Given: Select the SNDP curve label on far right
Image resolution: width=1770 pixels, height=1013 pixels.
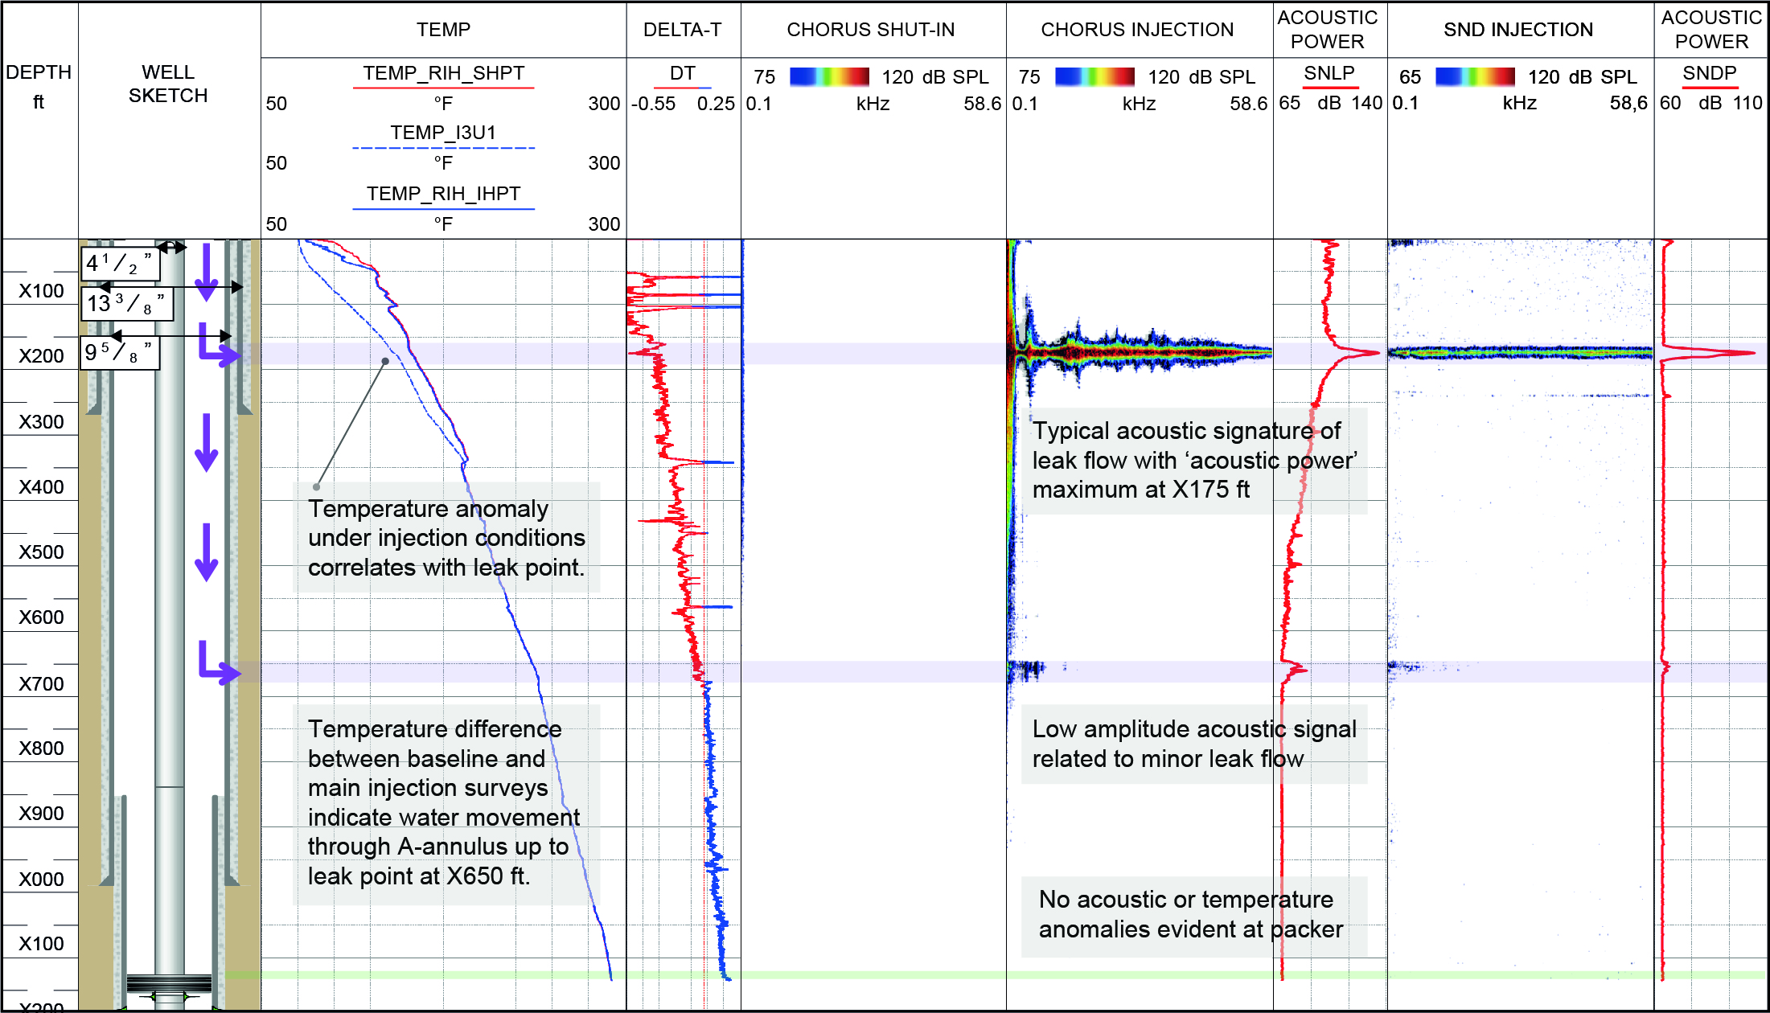Looking at the screenshot, I should tap(1710, 72).
